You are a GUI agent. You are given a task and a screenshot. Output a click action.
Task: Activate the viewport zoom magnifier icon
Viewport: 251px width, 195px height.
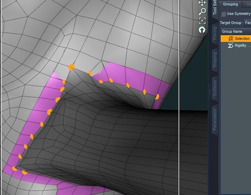[x=202, y=12]
